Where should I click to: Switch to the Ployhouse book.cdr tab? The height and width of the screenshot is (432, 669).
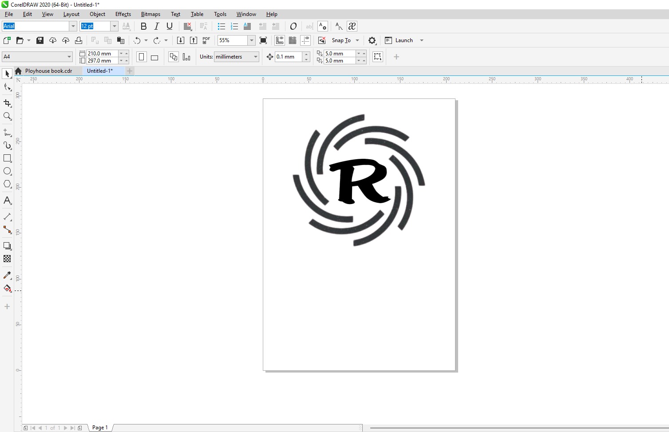(x=48, y=71)
